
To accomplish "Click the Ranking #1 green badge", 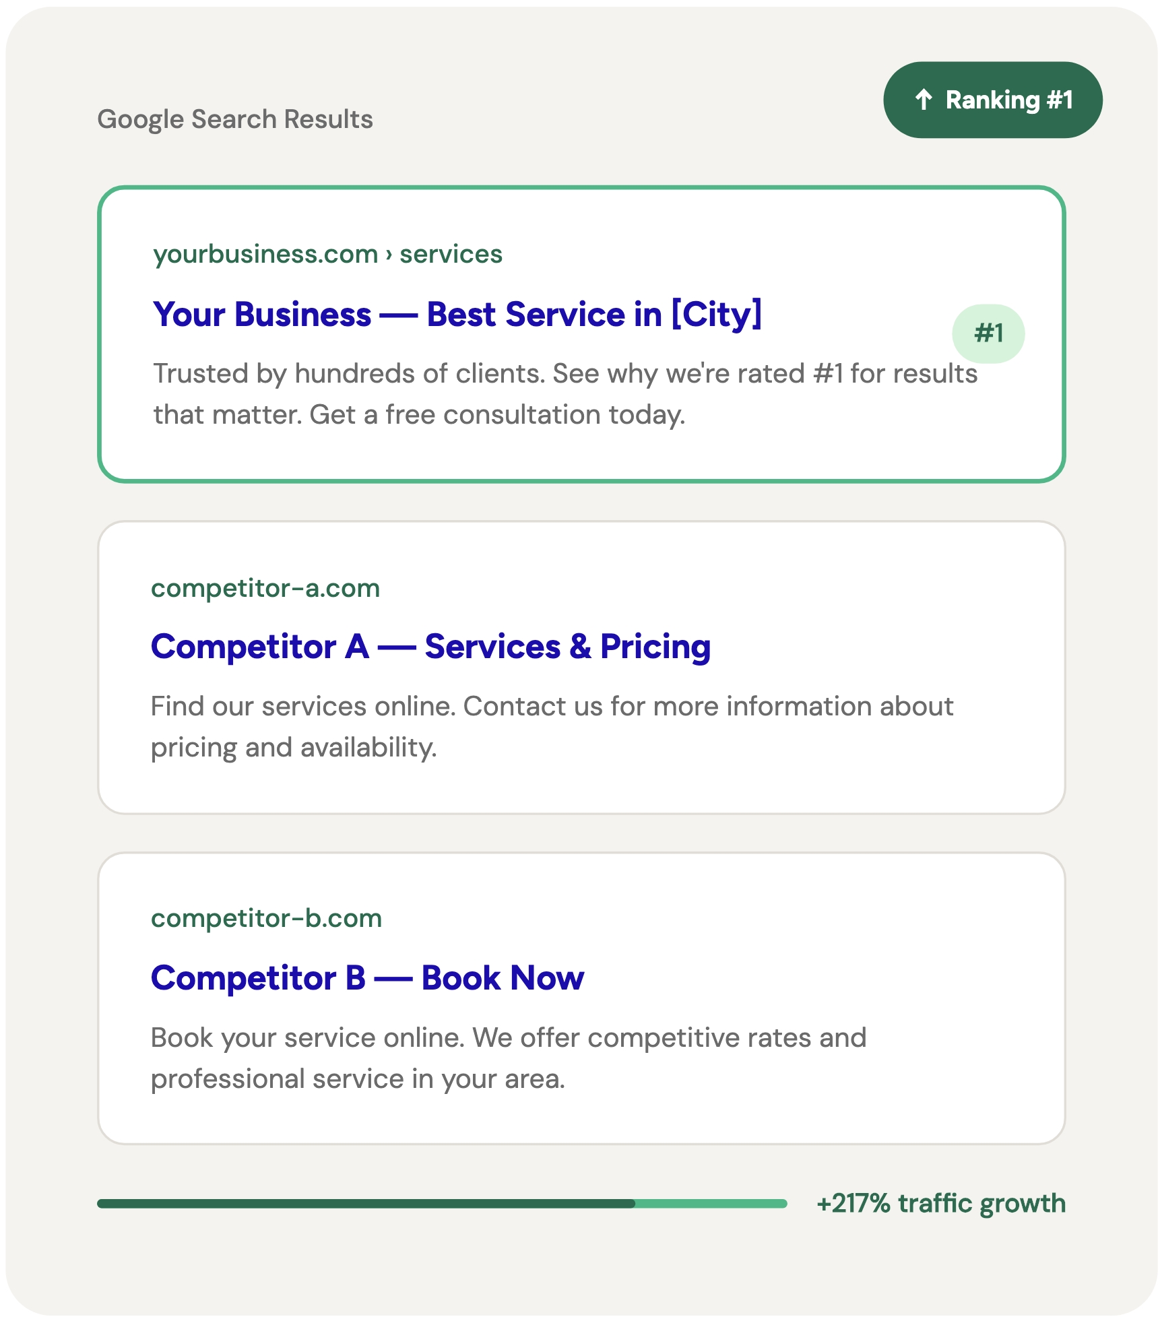I will point(992,100).
